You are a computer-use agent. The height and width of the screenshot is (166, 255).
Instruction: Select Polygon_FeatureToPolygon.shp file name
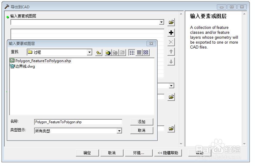click(43, 61)
